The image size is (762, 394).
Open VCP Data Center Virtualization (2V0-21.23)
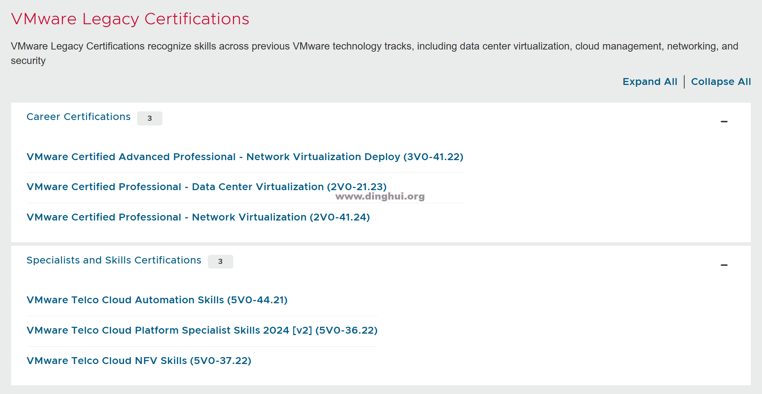click(x=207, y=187)
